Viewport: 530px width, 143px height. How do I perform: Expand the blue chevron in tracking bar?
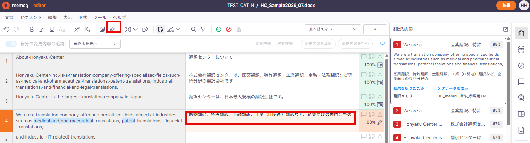(382, 44)
